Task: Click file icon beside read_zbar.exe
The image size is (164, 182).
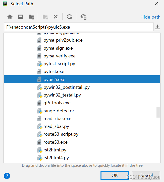Action: [39, 119]
